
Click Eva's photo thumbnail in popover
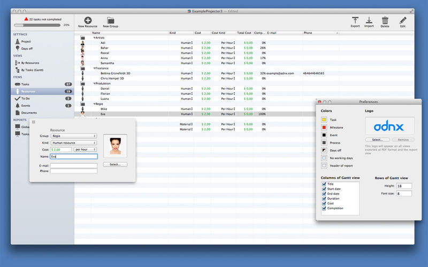pos(115,146)
